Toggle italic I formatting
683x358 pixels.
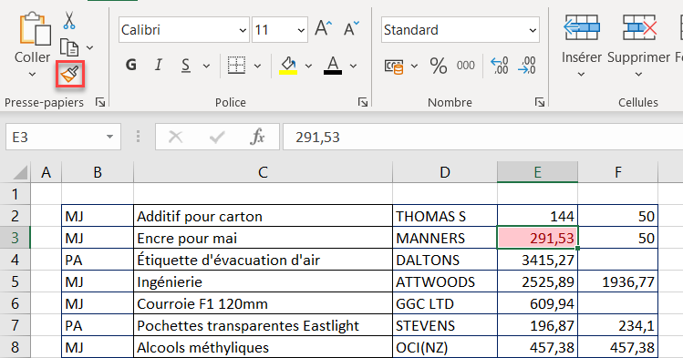click(x=159, y=66)
